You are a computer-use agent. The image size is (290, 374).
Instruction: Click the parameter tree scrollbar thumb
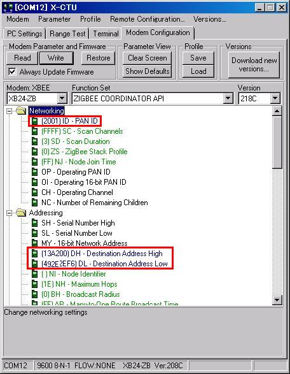(277, 142)
